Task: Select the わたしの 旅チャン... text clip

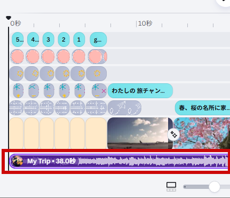Action: [140, 91]
